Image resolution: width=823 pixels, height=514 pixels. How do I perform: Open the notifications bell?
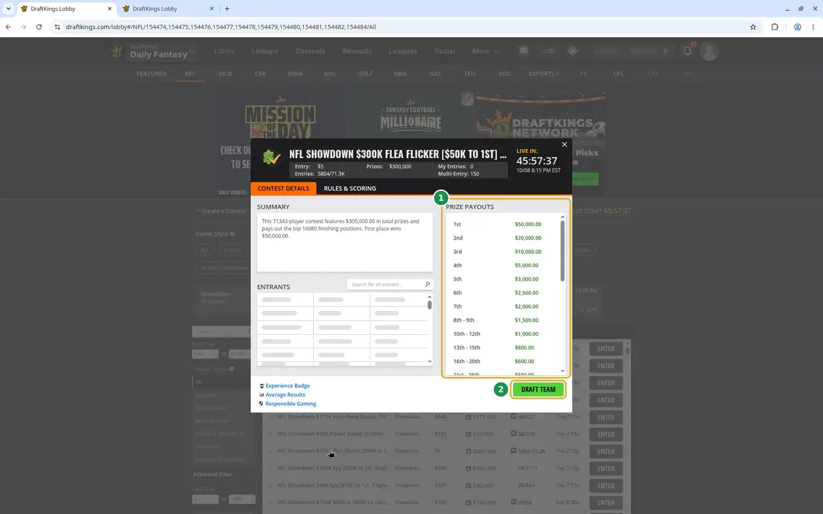[x=687, y=51]
